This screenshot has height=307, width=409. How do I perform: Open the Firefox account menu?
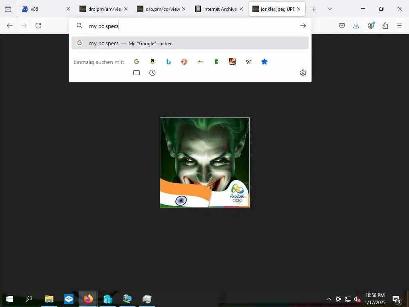coord(371,25)
